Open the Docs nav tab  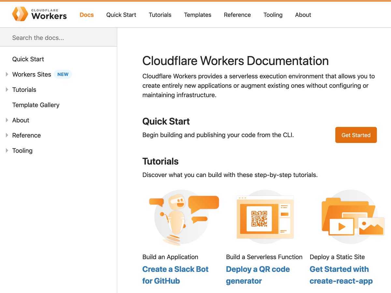87,15
